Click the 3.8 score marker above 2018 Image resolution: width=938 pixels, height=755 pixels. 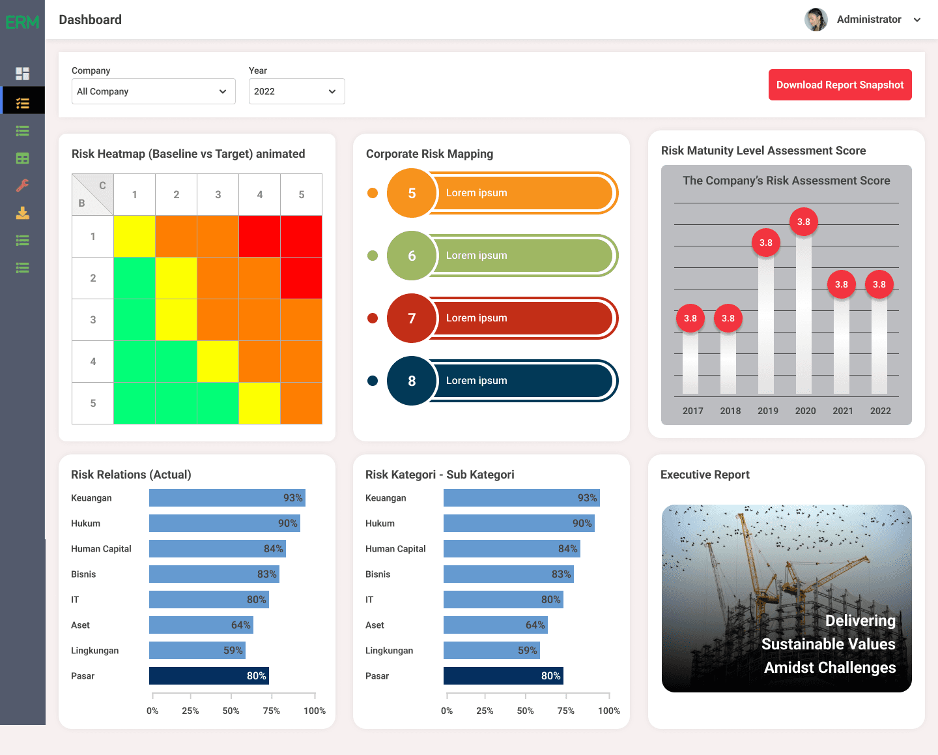tap(728, 318)
